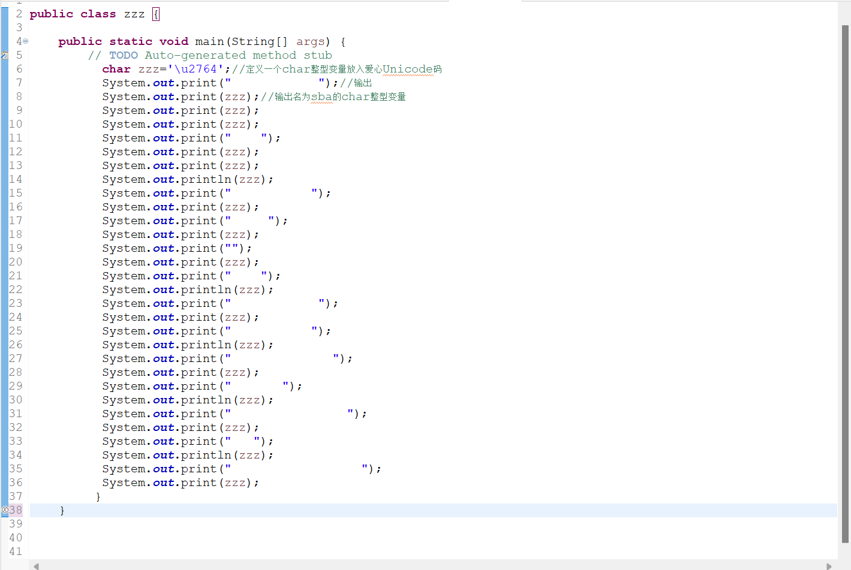The width and height of the screenshot is (851, 570).
Task: Click the out field on line 36
Action: (x=163, y=482)
